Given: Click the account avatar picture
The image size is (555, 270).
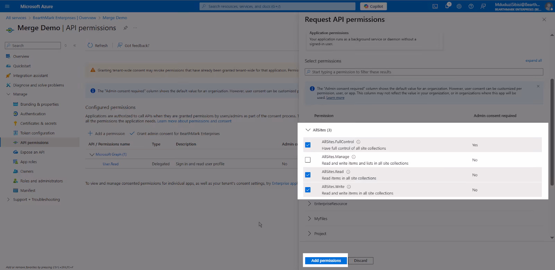Looking at the screenshot, I should coord(549,6).
